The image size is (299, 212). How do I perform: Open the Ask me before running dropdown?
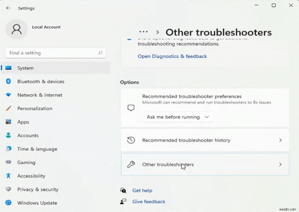tap(178, 117)
